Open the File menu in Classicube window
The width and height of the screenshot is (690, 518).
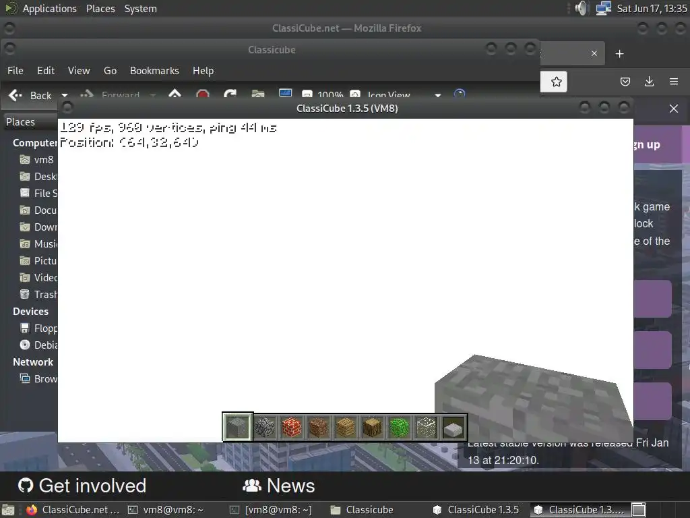pos(15,70)
